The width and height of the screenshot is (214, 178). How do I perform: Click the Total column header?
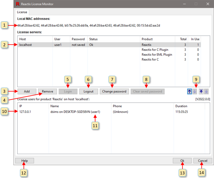pyautogui.click(x=181, y=39)
